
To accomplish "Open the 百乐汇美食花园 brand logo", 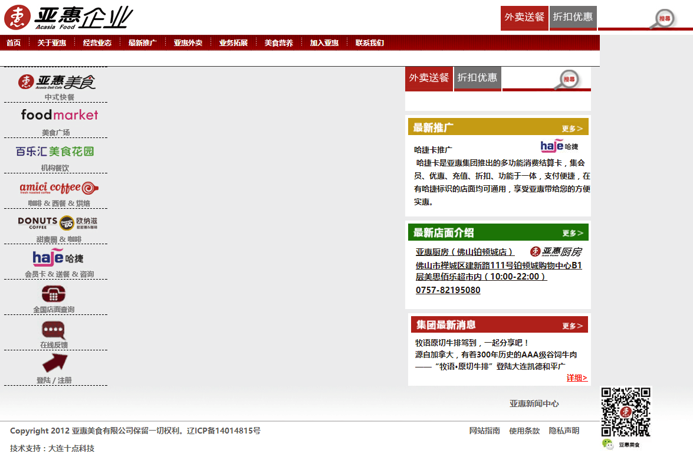I will point(55,152).
